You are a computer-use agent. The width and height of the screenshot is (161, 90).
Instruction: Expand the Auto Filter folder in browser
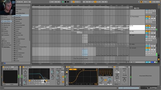[13, 15]
